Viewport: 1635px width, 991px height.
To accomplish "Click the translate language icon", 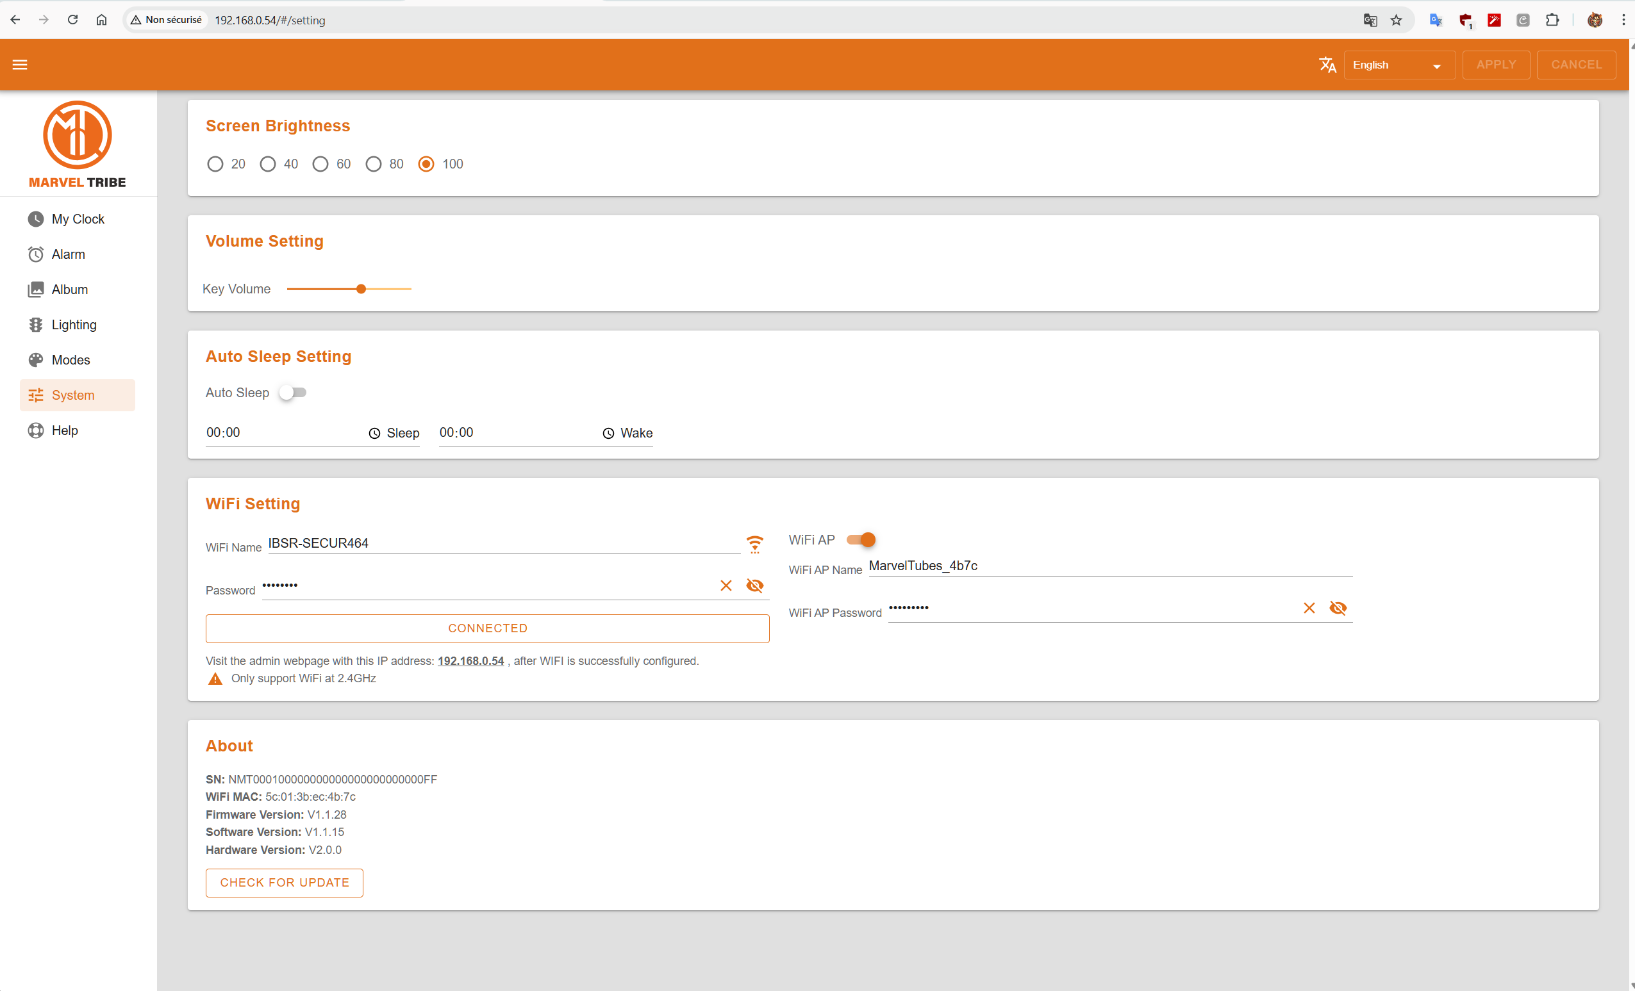I will pyautogui.click(x=1327, y=64).
